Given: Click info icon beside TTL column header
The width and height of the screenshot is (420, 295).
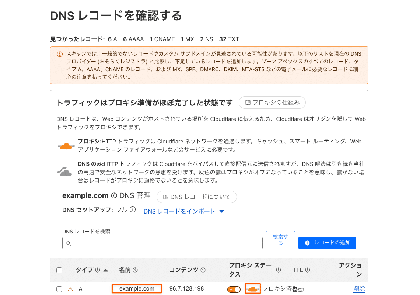Looking at the screenshot, I should tap(308, 270).
